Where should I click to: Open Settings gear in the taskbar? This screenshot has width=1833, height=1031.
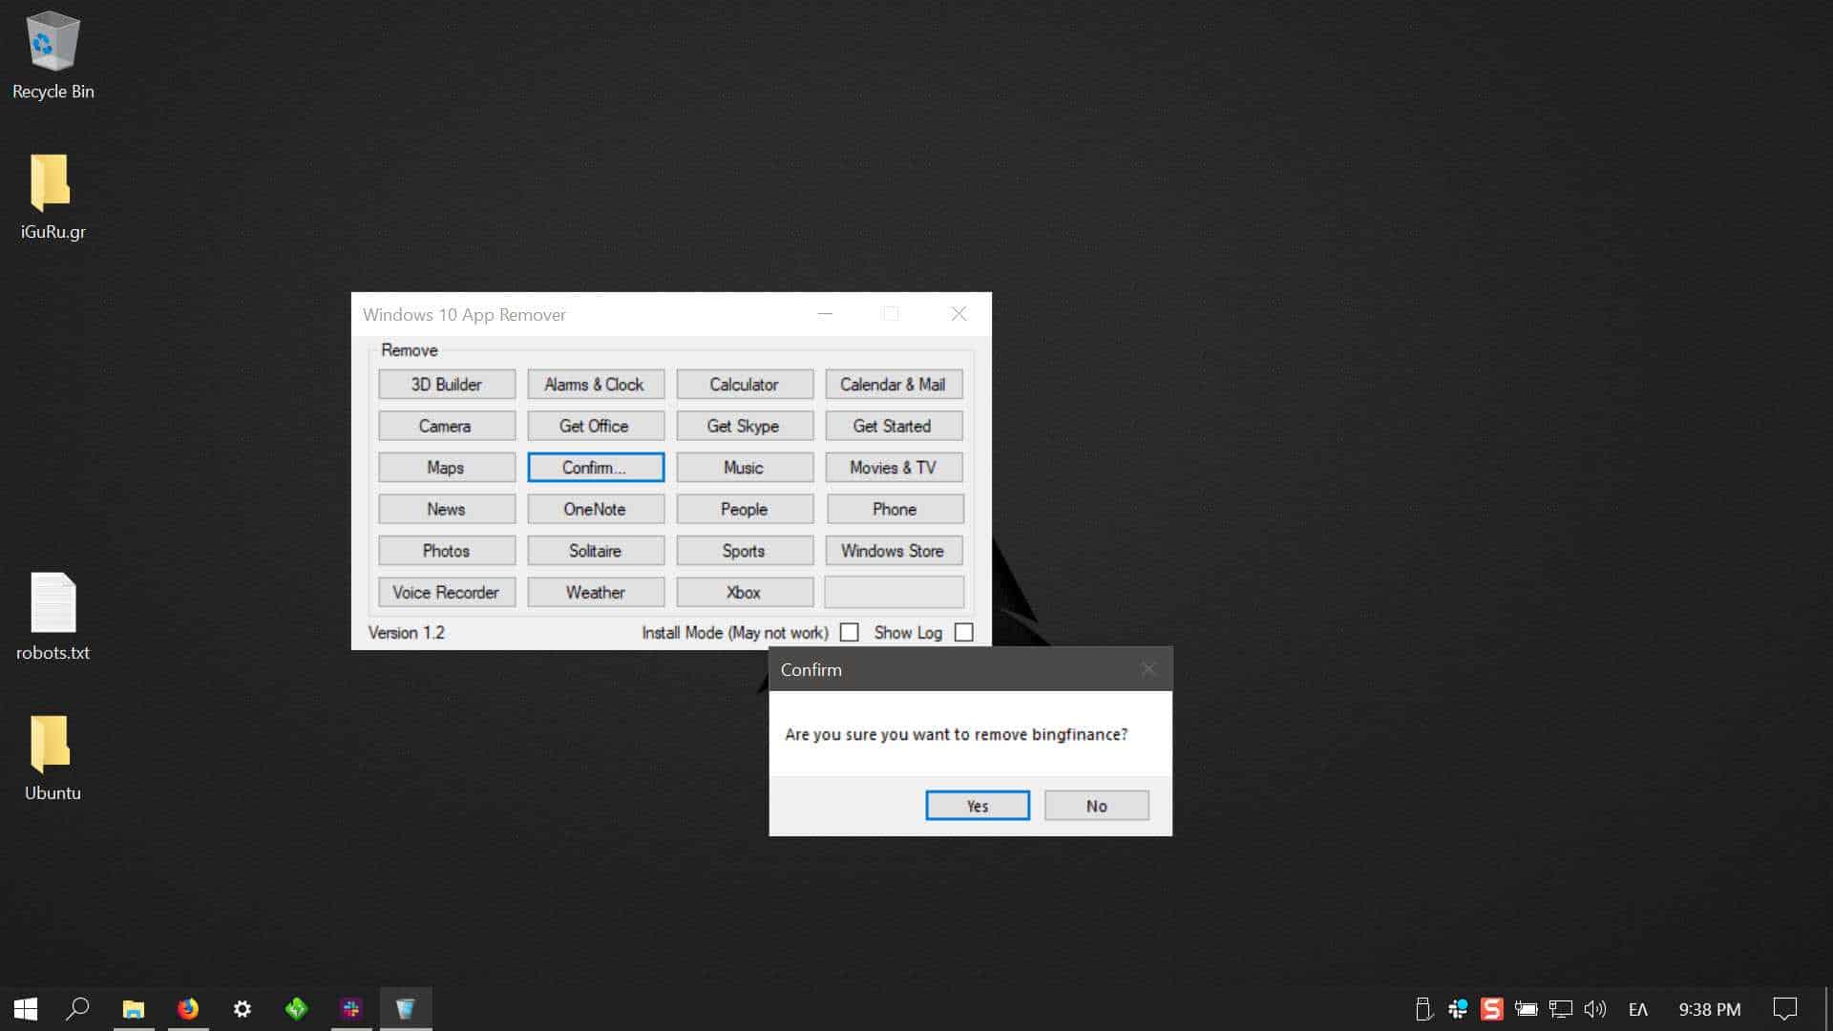pos(242,1009)
